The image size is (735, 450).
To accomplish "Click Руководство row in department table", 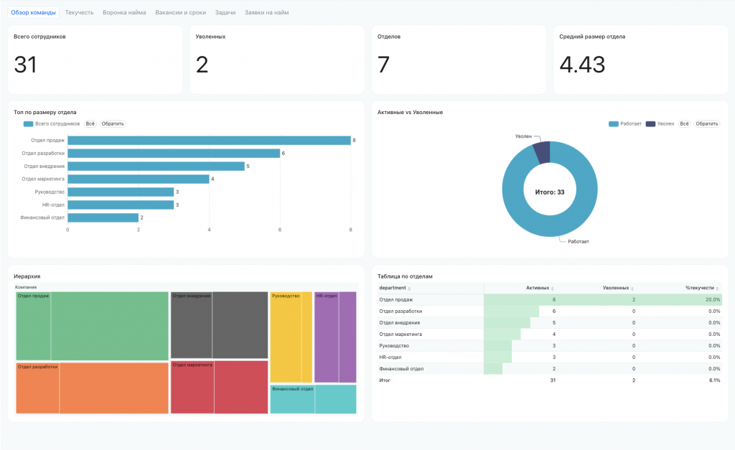I will (x=550, y=345).
